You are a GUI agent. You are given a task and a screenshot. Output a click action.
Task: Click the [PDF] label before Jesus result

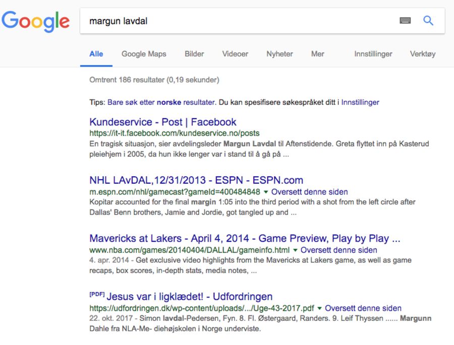(x=97, y=295)
